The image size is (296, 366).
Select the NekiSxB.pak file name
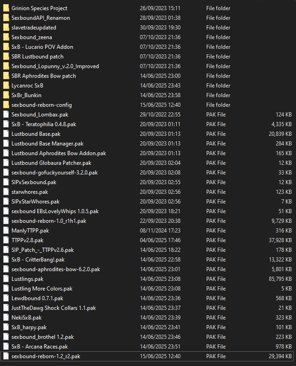click(26, 318)
